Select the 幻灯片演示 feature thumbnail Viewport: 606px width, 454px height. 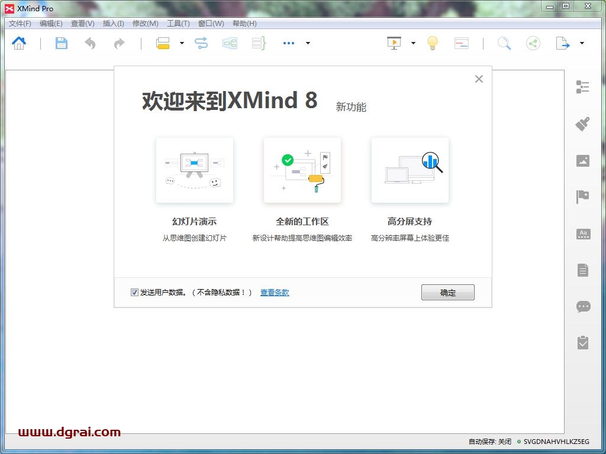pyautogui.click(x=195, y=170)
